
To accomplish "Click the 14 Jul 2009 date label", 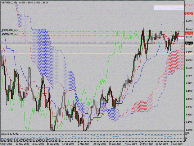I will click(x=177, y=144).
